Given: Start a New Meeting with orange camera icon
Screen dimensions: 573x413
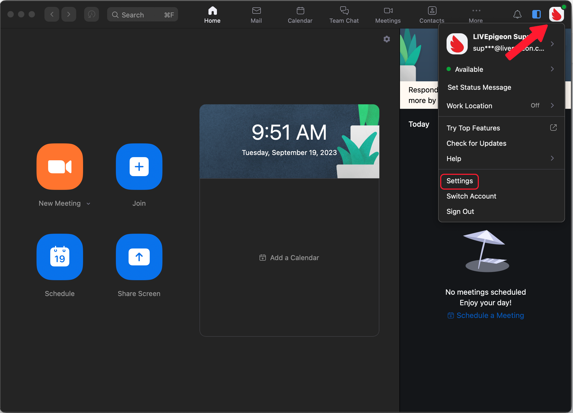Looking at the screenshot, I should click(x=60, y=167).
